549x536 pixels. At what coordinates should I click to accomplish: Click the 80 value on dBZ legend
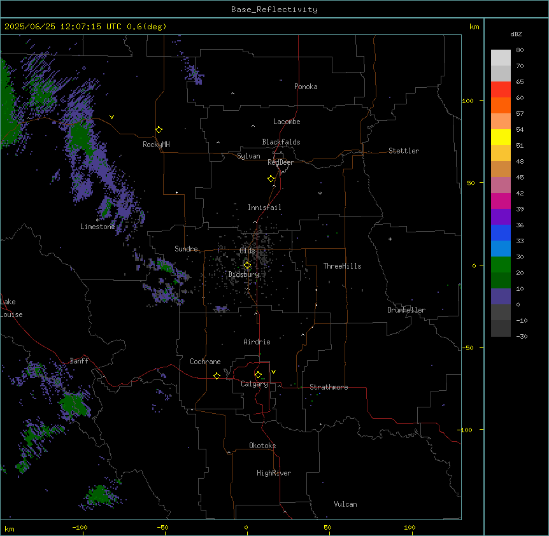(x=520, y=50)
